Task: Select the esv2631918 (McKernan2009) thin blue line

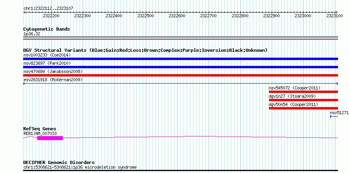Action: pyautogui.click(x=180, y=84)
